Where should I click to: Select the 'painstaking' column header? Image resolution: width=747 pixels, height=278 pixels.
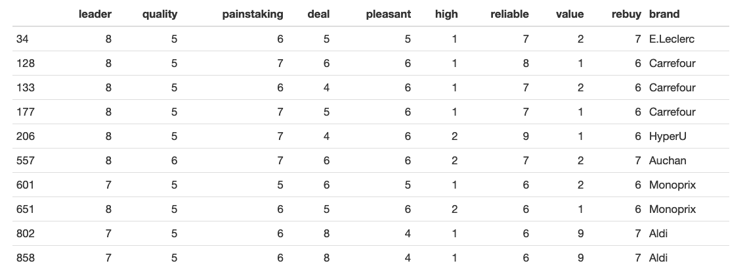[x=253, y=14]
